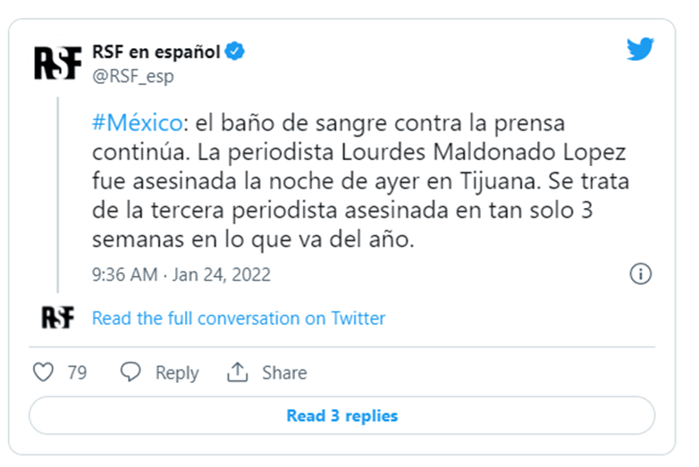This screenshot has width=699, height=467.
Task: Click the RSF profile avatar logo
Action: pyautogui.click(x=58, y=62)
